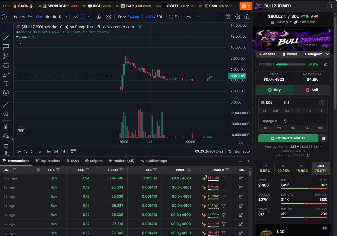Set slippage preset to 3%

coord(293,128)
